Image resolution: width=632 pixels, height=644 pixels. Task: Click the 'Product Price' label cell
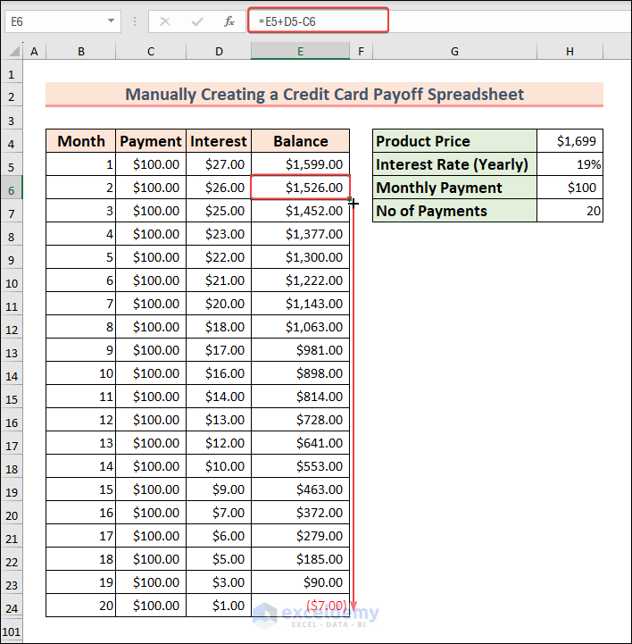(454, 141)
